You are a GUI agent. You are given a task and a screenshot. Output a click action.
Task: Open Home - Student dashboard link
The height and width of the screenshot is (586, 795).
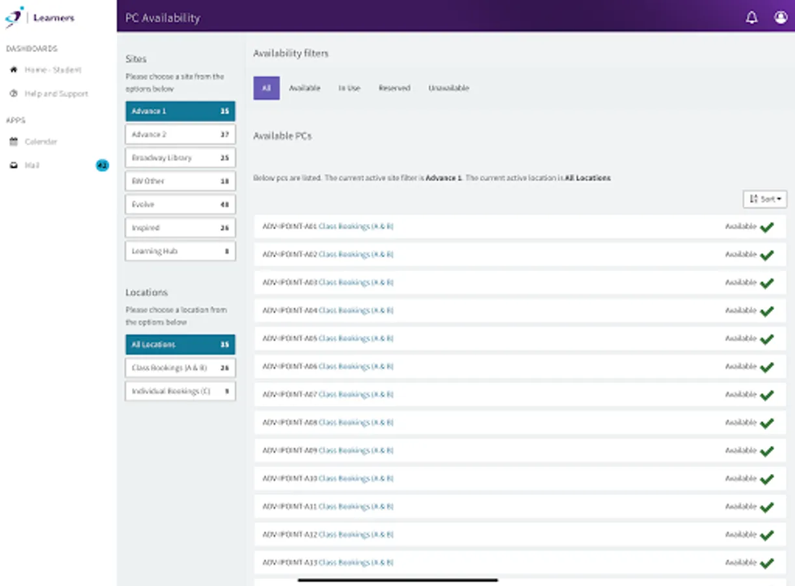(53, 70)
